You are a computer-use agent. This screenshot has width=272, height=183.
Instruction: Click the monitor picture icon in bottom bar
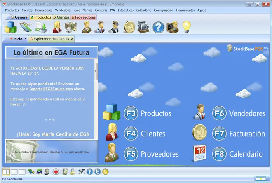click(x=39, y=172)
